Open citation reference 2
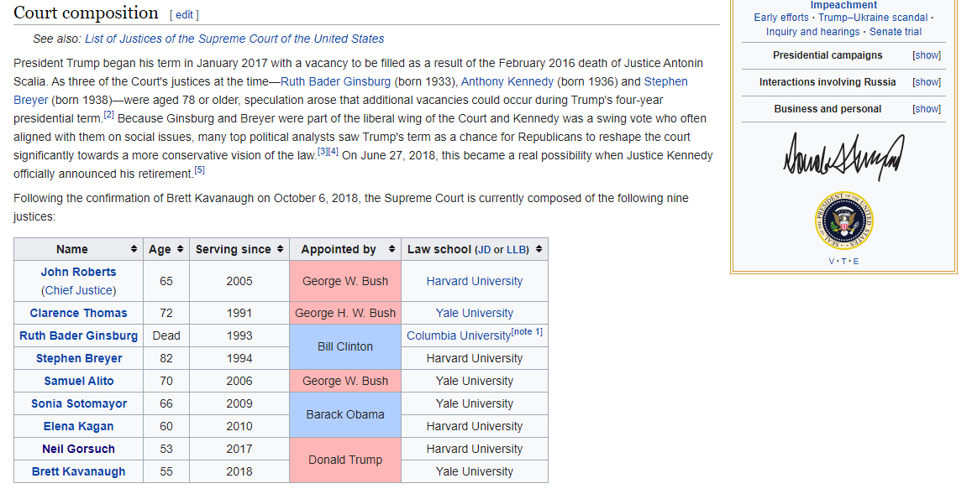This screenshot has height=494, width=972. (x=108, y=115)
